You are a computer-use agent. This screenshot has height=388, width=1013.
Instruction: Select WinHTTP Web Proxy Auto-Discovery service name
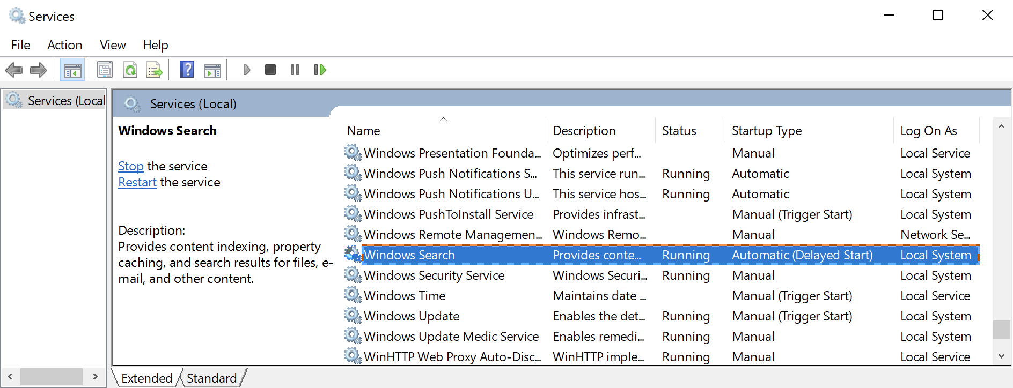(452, 357)
